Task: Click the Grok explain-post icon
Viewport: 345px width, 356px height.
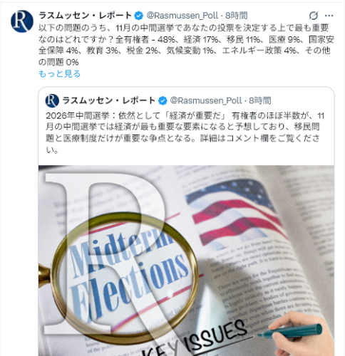Action: tap(314, 16)
